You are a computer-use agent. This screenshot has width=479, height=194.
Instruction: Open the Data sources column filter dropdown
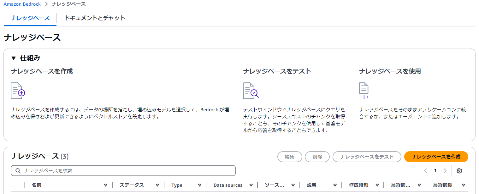(251, 185)
